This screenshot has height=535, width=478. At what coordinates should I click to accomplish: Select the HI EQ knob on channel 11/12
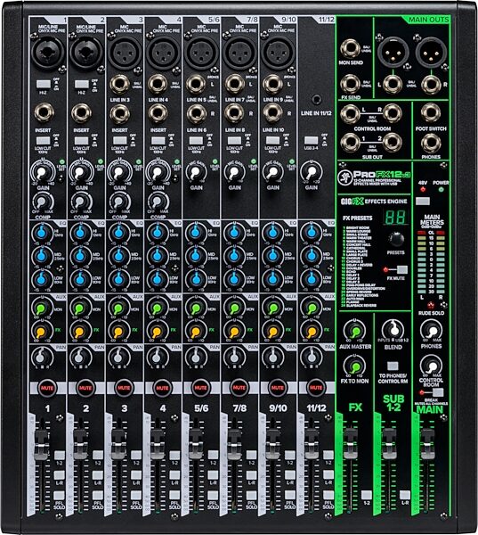click(311, 233)
